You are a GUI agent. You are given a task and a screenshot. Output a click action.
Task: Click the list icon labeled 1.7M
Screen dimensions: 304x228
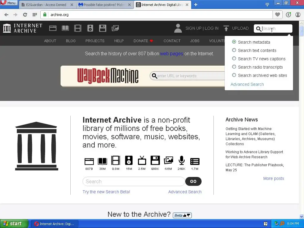[195, 161]
